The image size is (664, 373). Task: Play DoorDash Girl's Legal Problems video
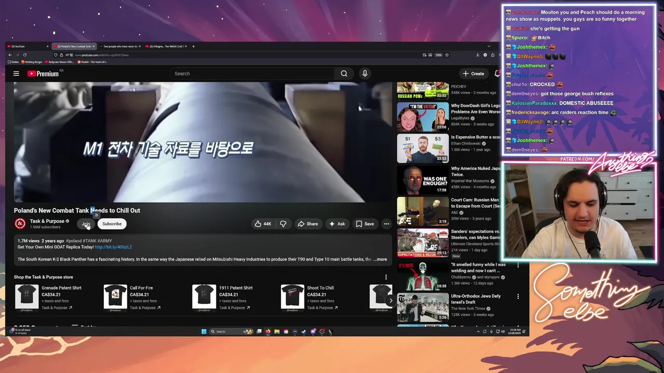tap(423, 117)
